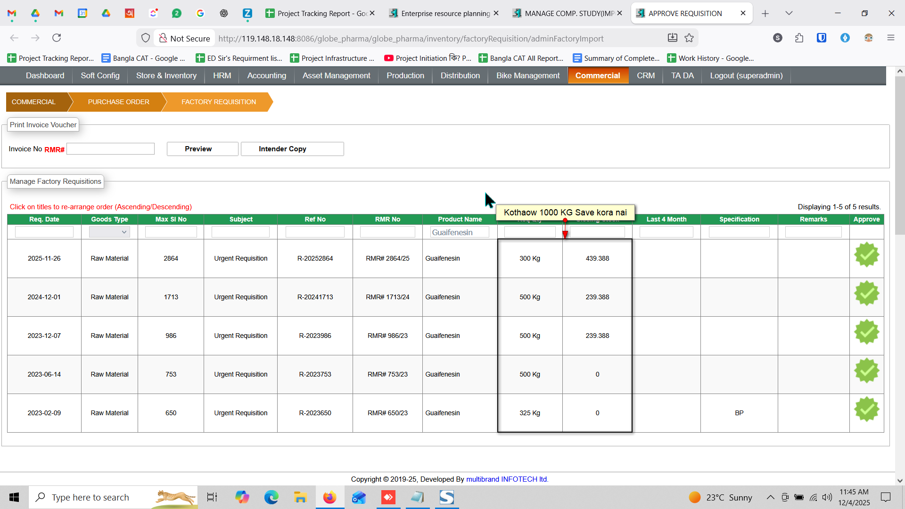Click approve badge for RMR# 986/23
The height and width of the screenshot is (509, 905).
coord(866,332)
